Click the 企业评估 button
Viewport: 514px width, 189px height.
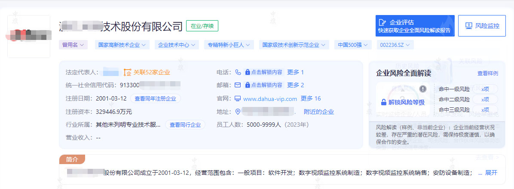[x=414, y=26]
